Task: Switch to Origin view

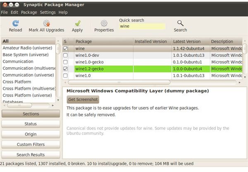Action: click(x=31, y=134)
